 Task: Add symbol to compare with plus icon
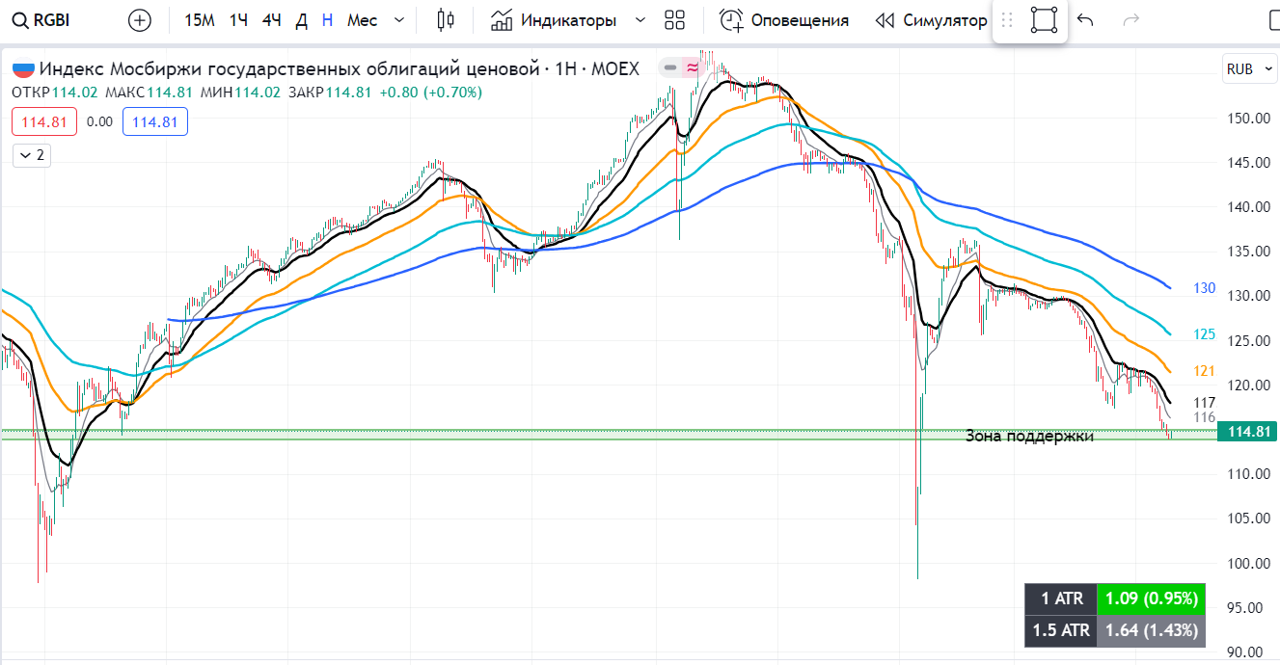point(140,20)
